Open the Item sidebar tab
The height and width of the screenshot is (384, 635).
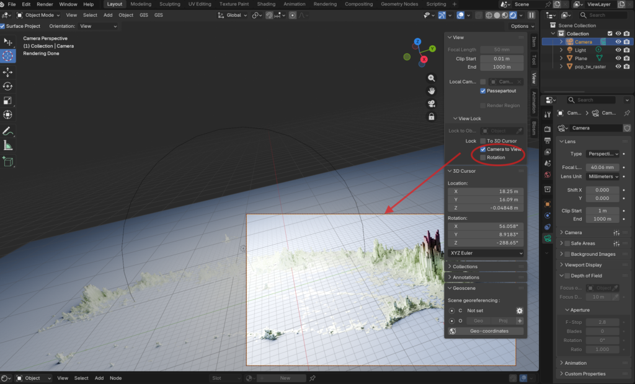click(x=534, y=41)
